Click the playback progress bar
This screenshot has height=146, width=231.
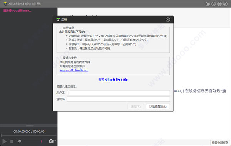point(29,135)
